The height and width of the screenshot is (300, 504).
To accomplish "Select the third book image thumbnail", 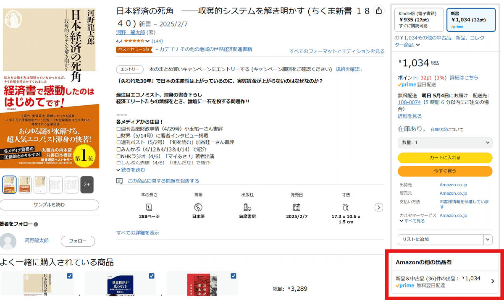I will pyautogui.click(x=40, y=185).
